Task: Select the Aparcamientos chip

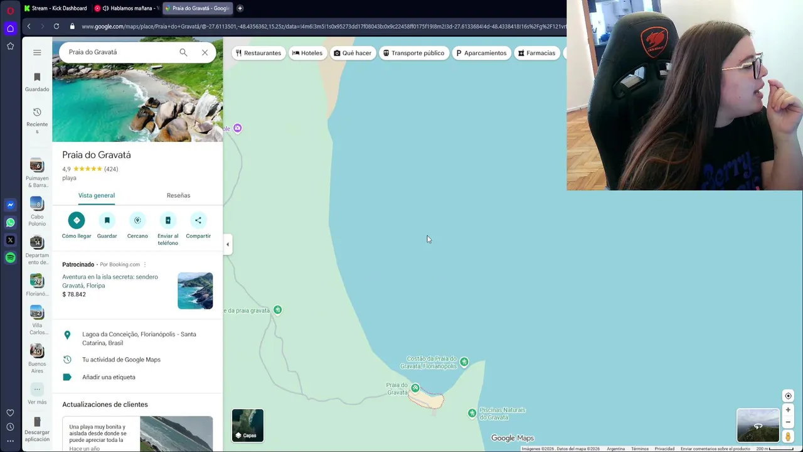Action: 481,53
